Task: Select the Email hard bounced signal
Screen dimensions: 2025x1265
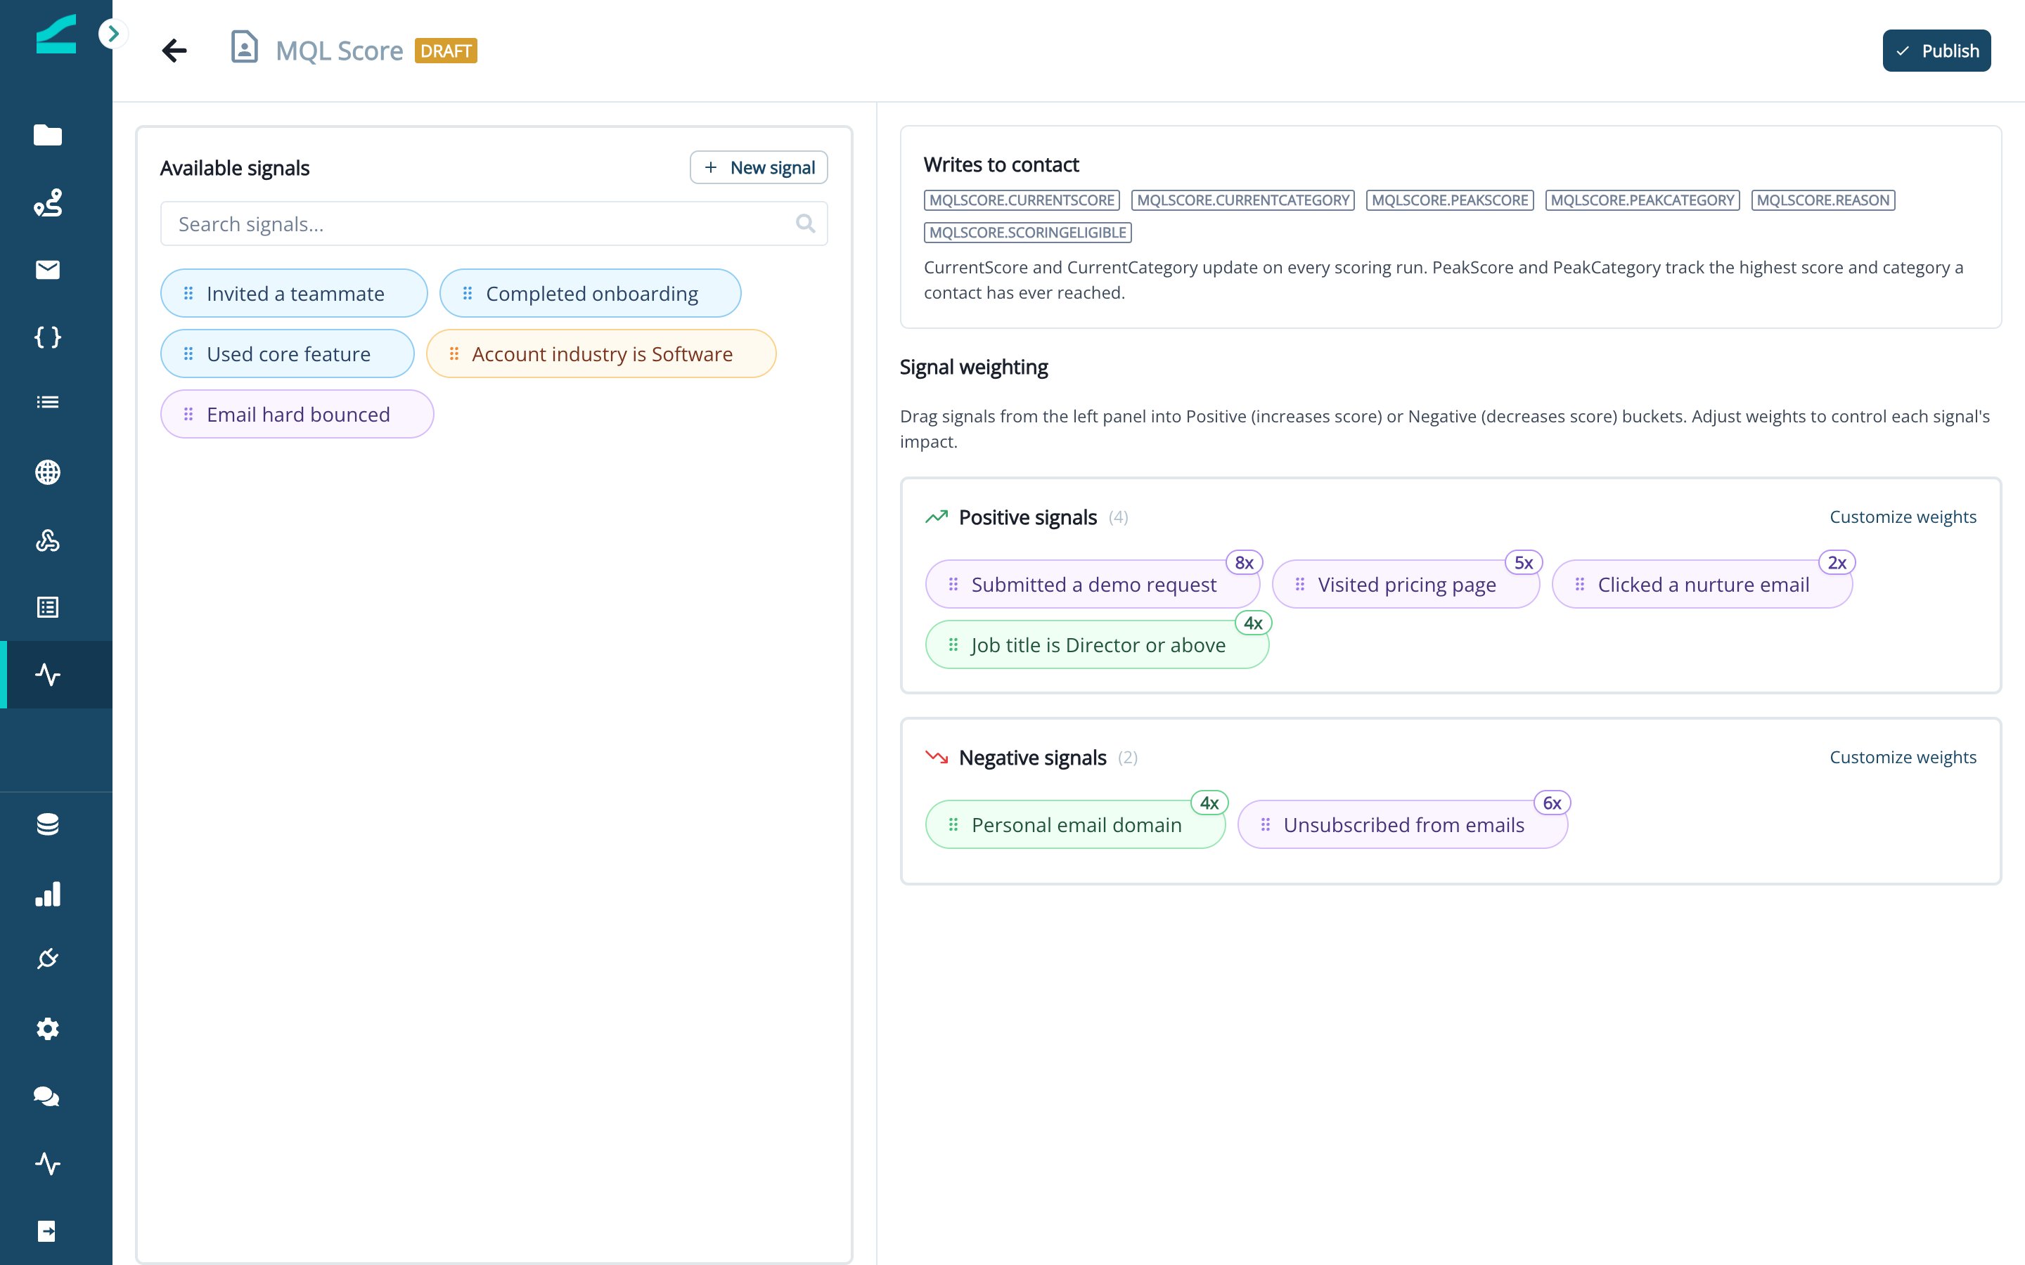Action: click(297, 414)
